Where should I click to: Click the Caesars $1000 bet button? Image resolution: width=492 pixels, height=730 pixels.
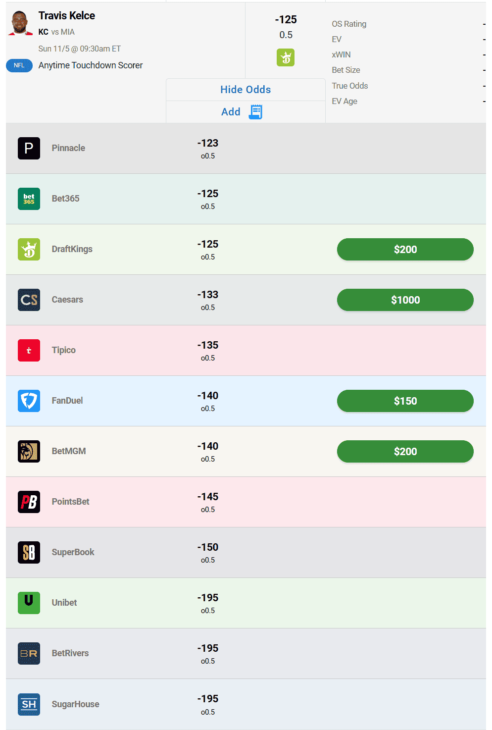coord(405,300)
